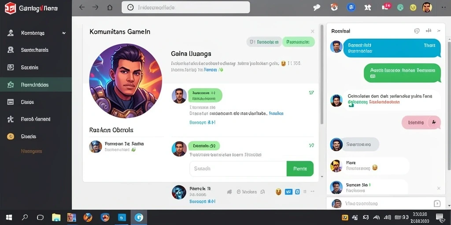451x225 pixels.
Task: Click the Satadh message input field
Action: click(x=238, y=169)
